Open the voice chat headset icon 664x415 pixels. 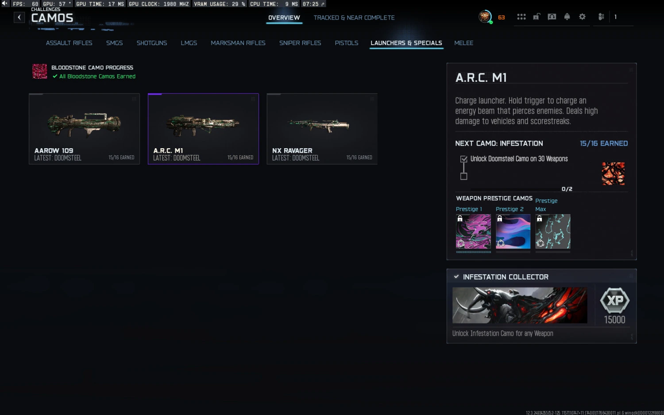(x=552, y=17)
